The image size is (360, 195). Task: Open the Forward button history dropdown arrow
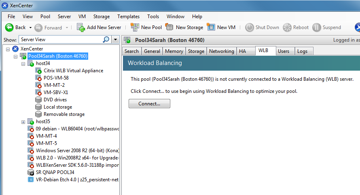pyautogui.click(x=67, y=28)
